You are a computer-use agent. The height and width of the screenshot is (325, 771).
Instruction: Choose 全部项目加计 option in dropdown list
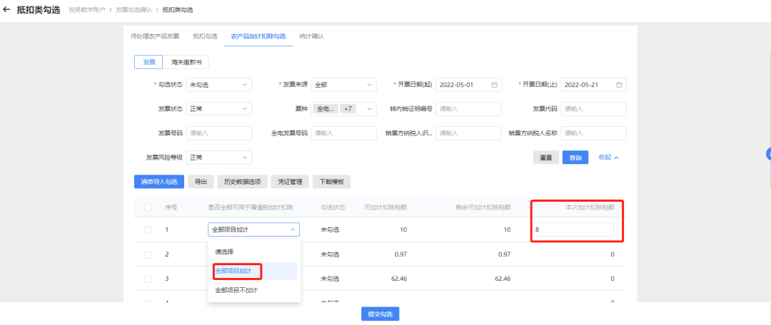pos(253,271)
